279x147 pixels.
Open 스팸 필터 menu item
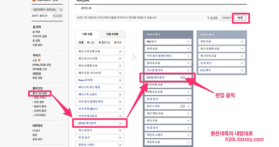pyautogui.click(x=37, y=45)
